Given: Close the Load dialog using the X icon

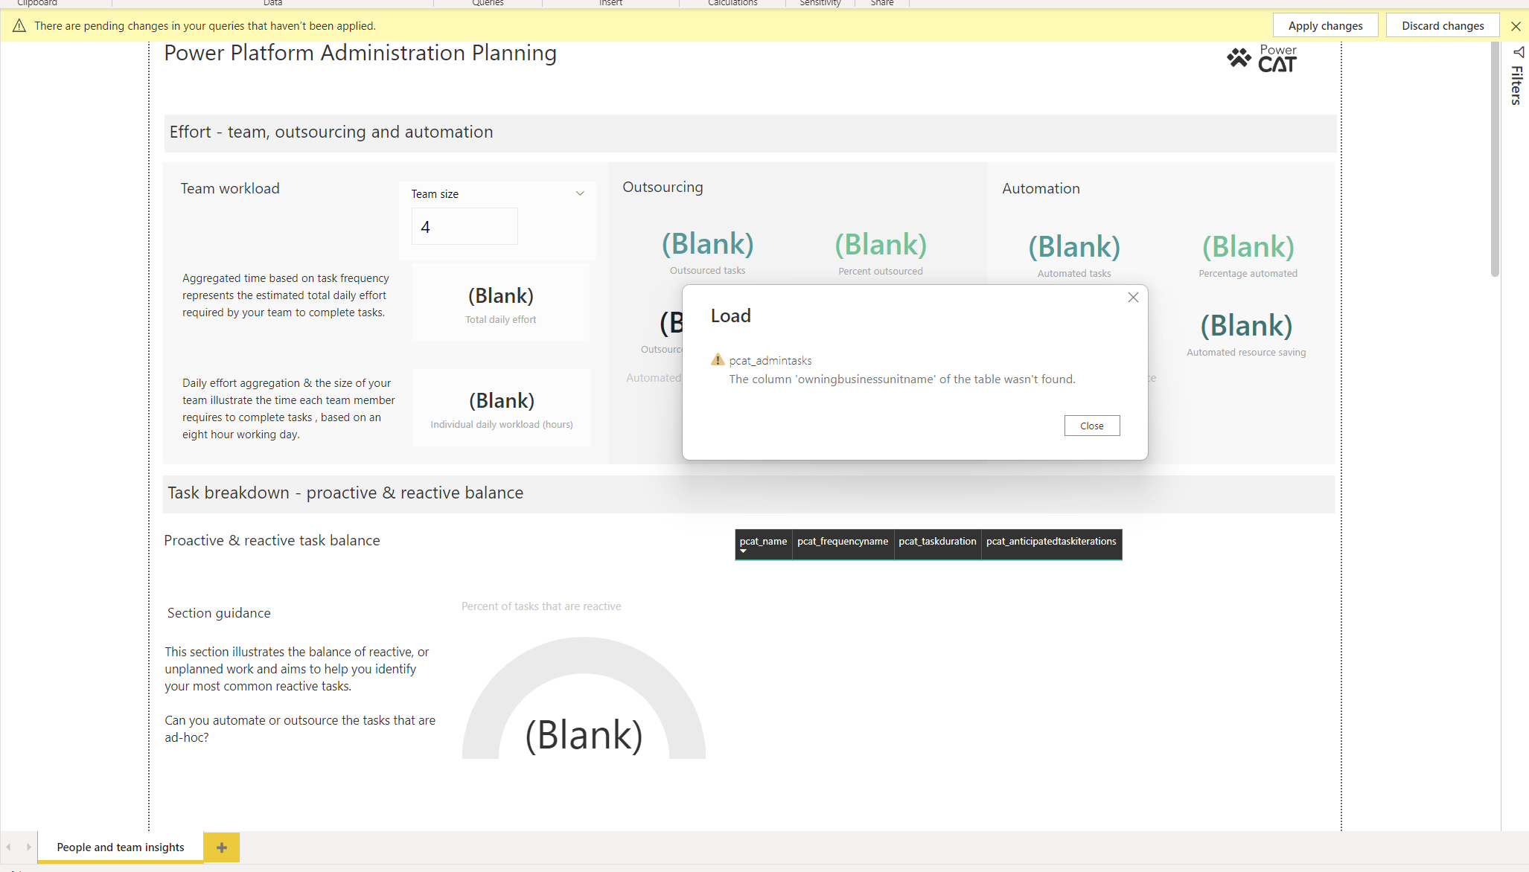Looking at the screenshot, I should coord(1132,297).
